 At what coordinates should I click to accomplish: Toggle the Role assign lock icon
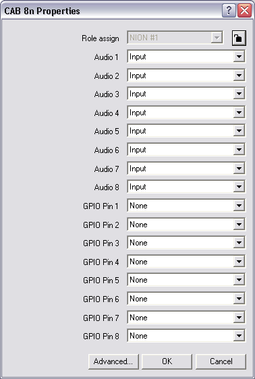point(239,38)
